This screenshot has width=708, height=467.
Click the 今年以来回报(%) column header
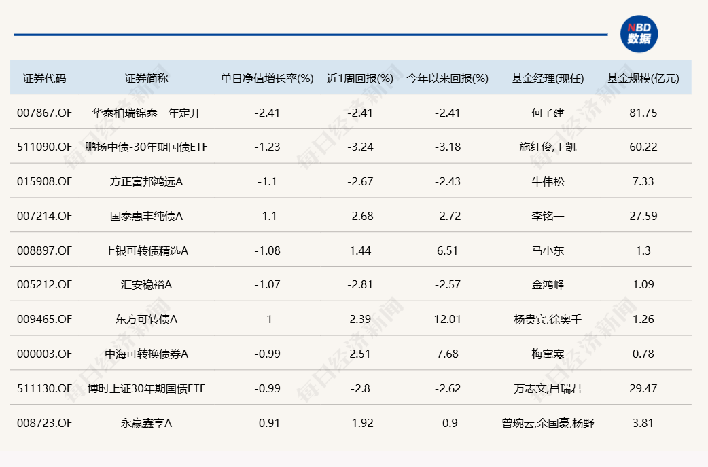[x=447, y=78]
